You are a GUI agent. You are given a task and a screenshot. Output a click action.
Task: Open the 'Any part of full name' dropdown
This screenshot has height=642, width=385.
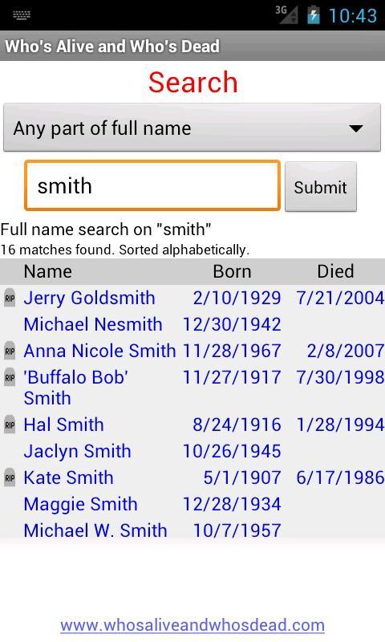coord(192,128)
